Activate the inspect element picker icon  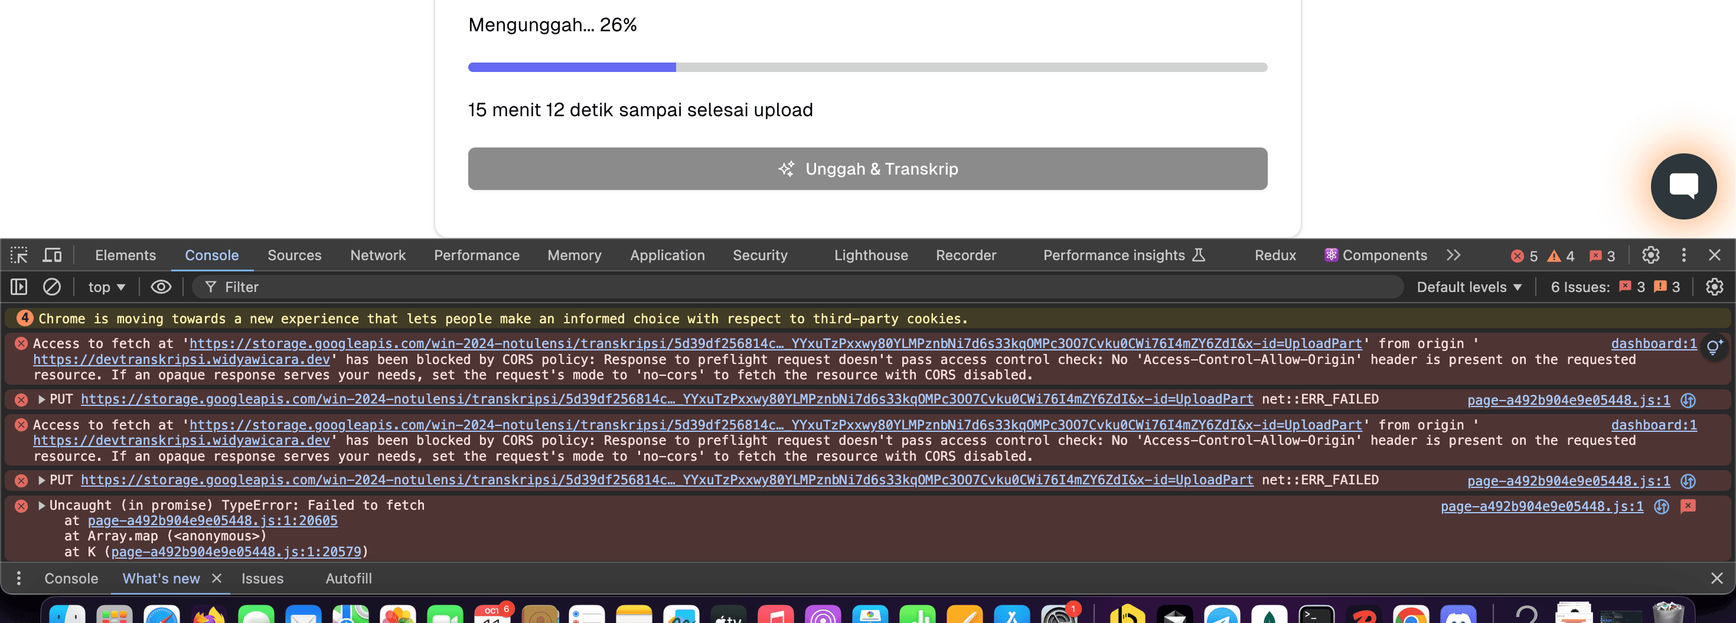pos(19,255)
